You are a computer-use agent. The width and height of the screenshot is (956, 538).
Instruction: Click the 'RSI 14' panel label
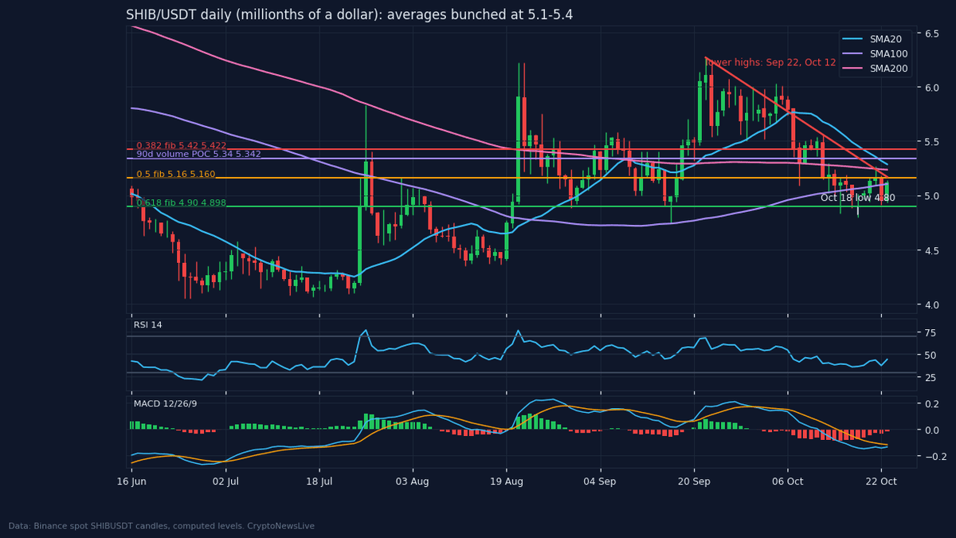point(148,324)
